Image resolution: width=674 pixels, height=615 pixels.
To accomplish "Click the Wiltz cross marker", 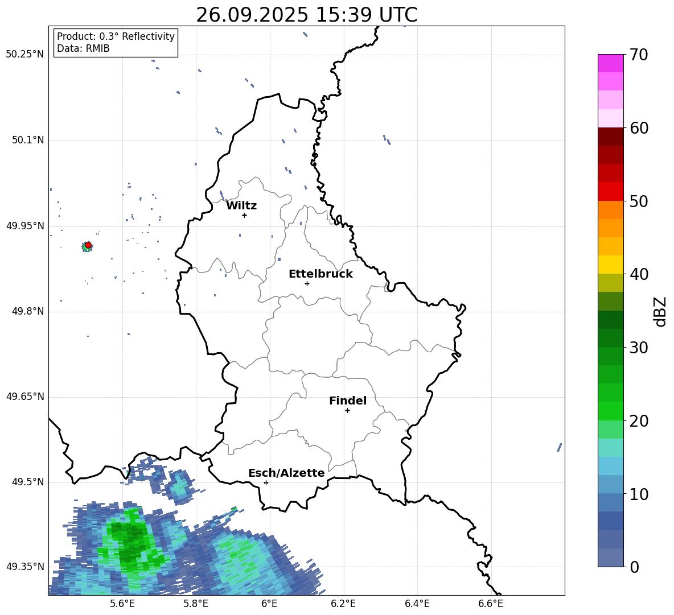I will click(x=245, y=215).
